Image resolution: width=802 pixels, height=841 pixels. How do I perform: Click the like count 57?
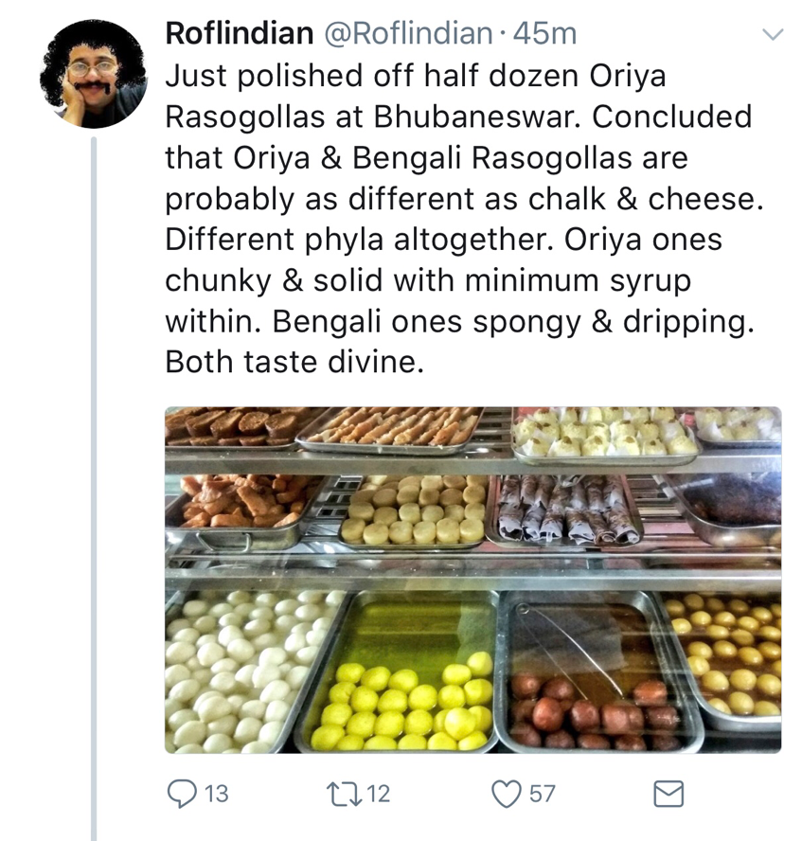(542, 794)
